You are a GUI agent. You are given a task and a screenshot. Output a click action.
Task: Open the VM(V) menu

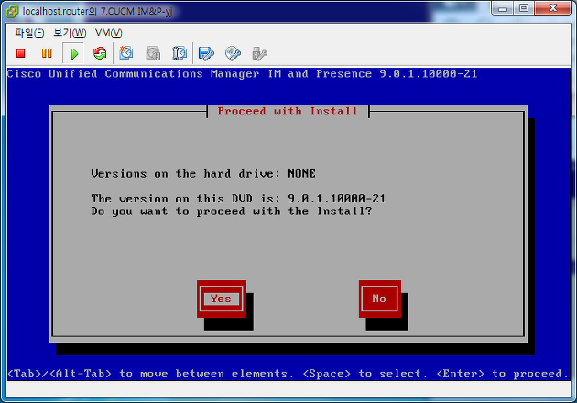click(x=108, y=33)
